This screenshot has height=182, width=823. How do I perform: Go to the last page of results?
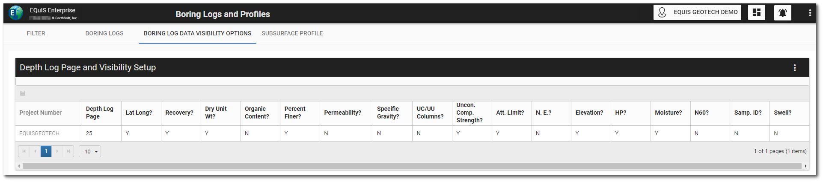[x=68, y=151]
